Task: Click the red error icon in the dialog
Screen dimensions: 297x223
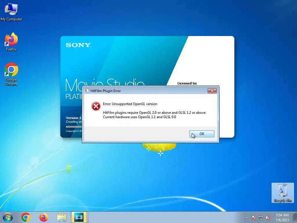Action: (x=96, y=106)
